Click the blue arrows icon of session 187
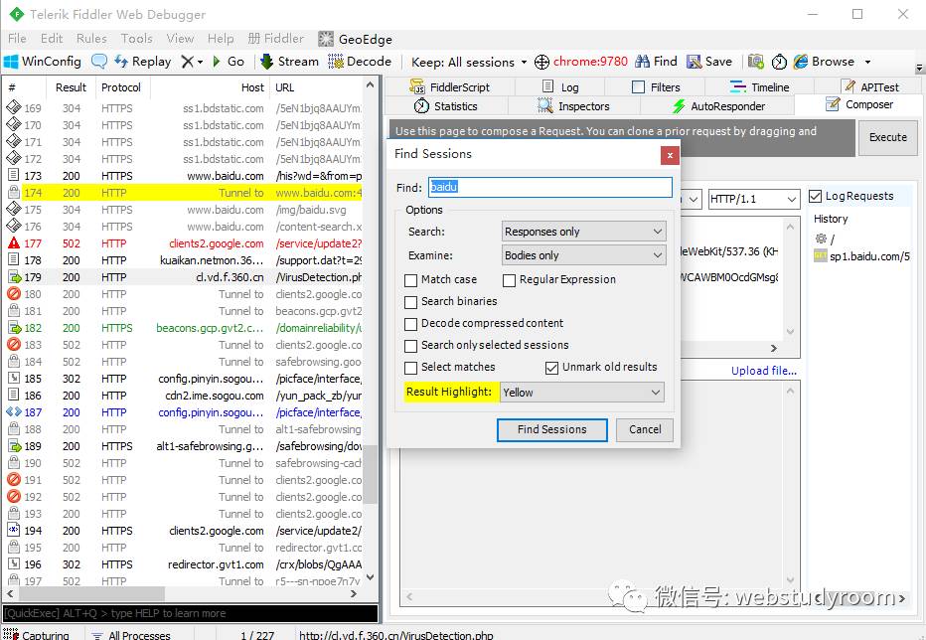This screenshot has width=926, height=640. click(14, 411)
